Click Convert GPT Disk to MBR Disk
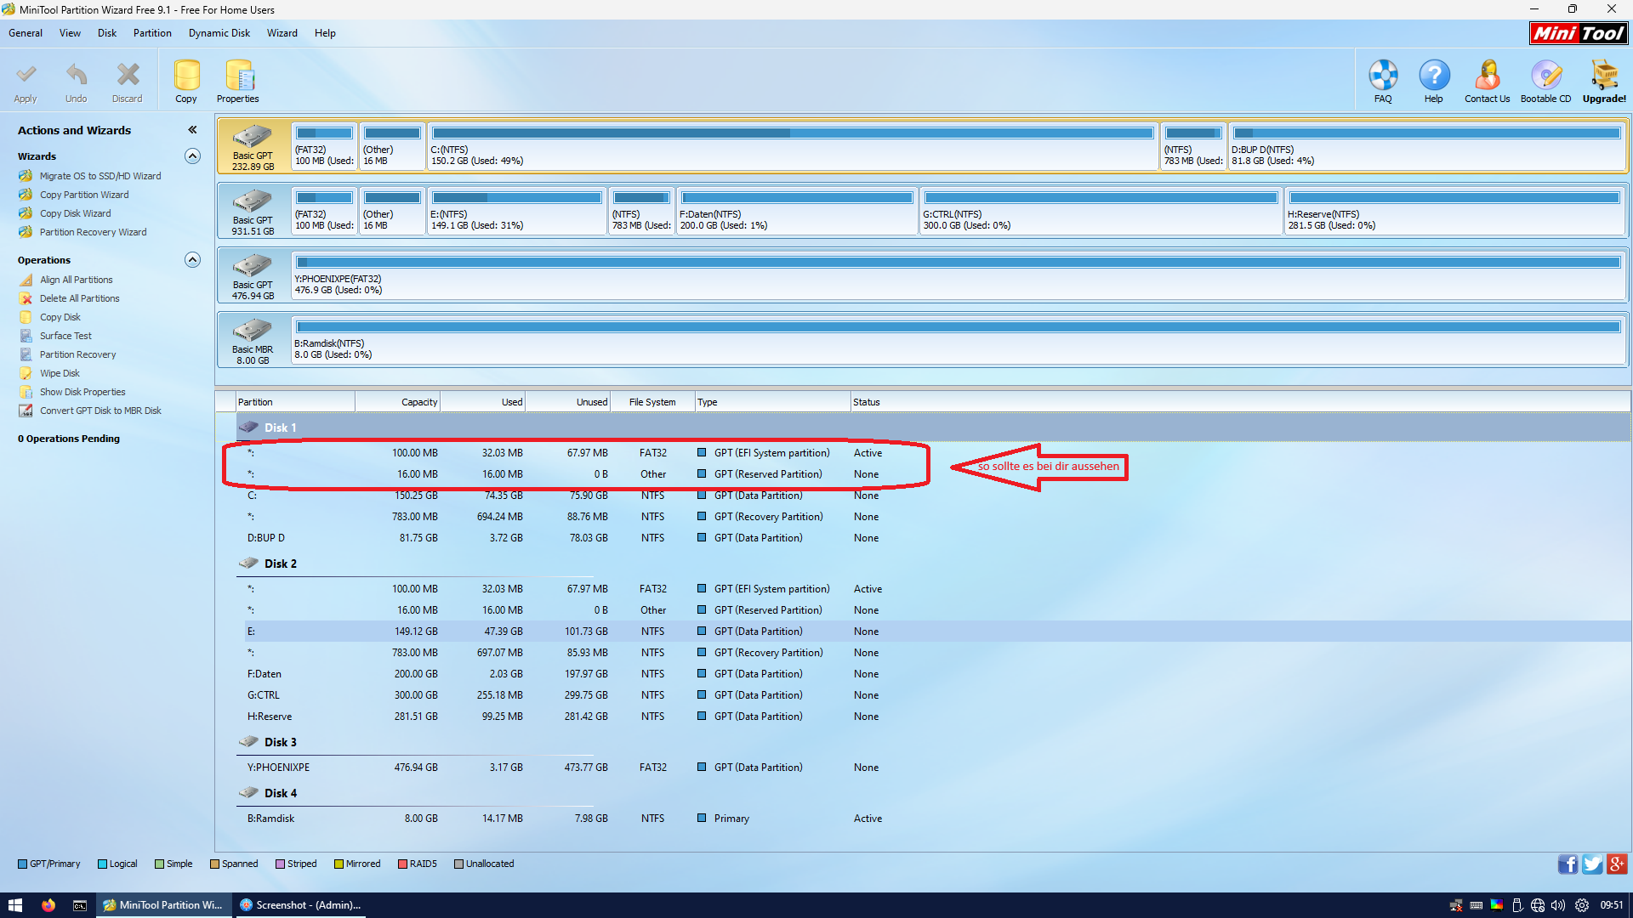Image resolution: width=1633 pixels, height=918 pixels. pos(100,411)
